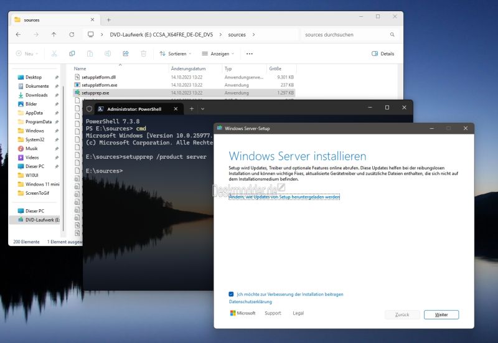Open the terminal profile dropdown arrow
Viewport: 498px width, 343px height.
point(202,108)
